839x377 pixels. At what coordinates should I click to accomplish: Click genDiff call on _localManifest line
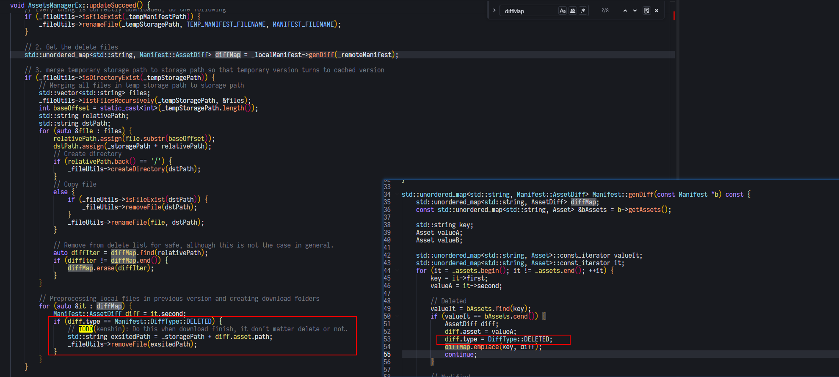(x=321, y=55)
